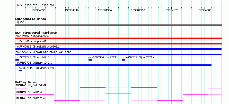Click the nsv460857 (Itsara2009) label

(x=32, y=36)
